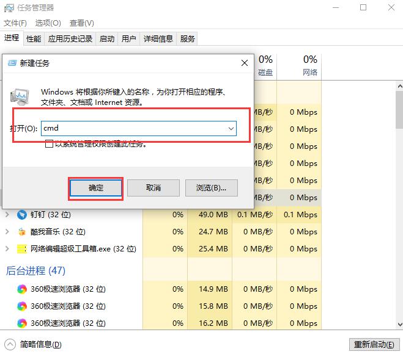Click the DingTalk (钉钉) process icon

click(x=22, y=214)
